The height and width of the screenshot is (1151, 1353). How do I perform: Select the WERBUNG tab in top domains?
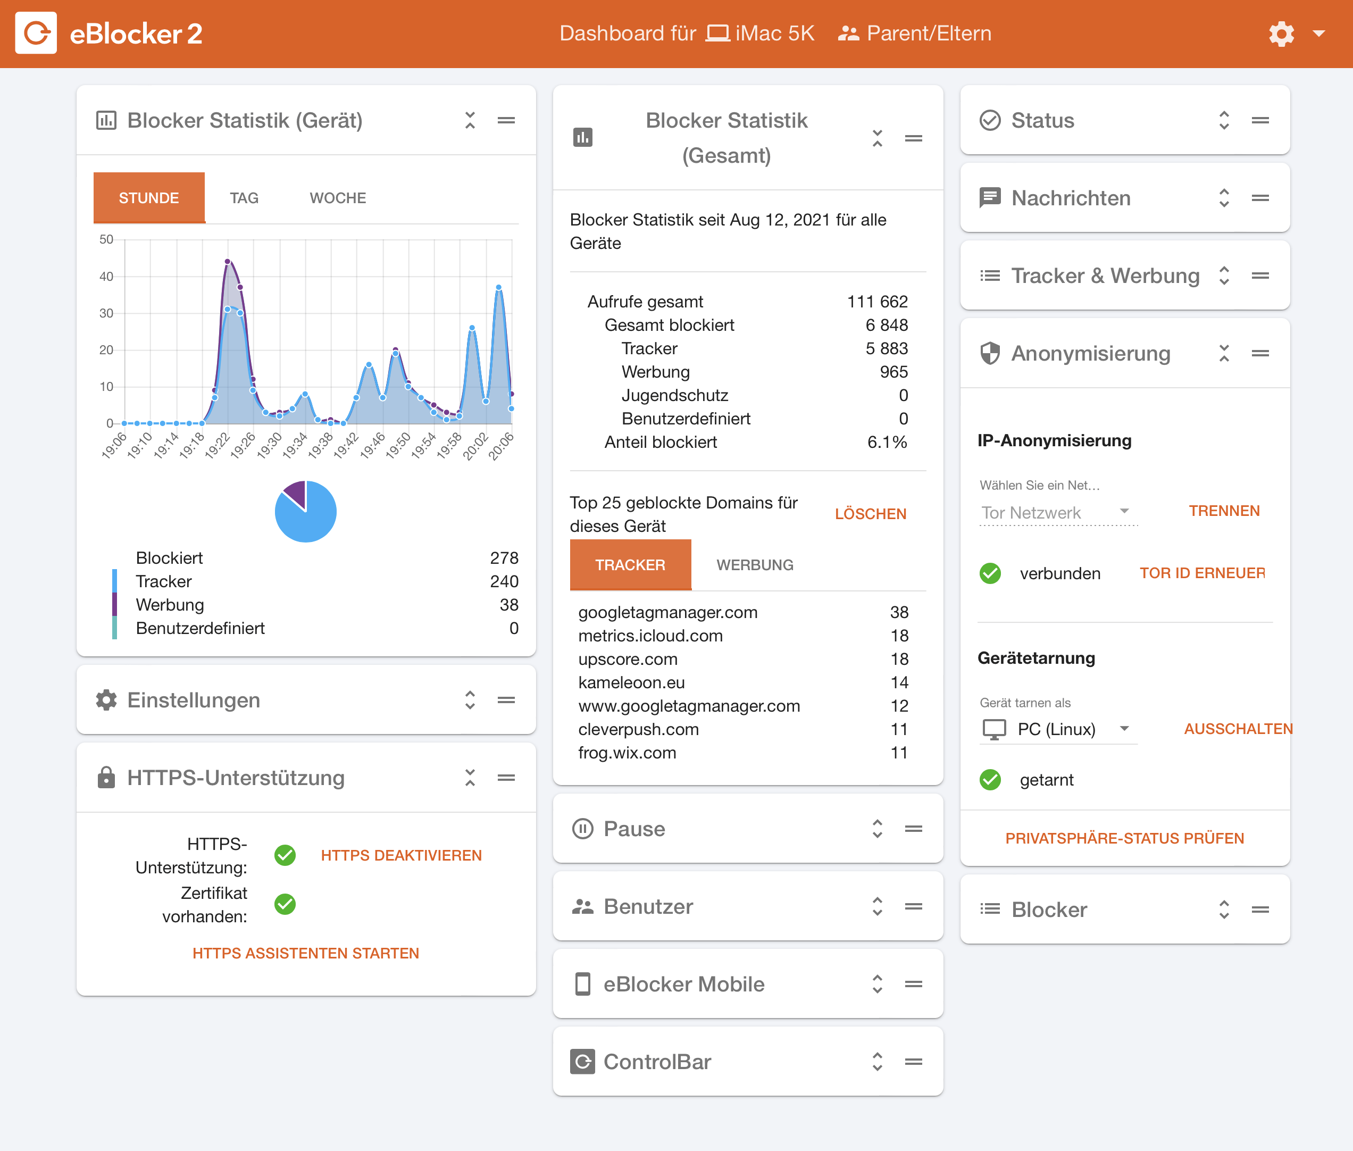755,565
